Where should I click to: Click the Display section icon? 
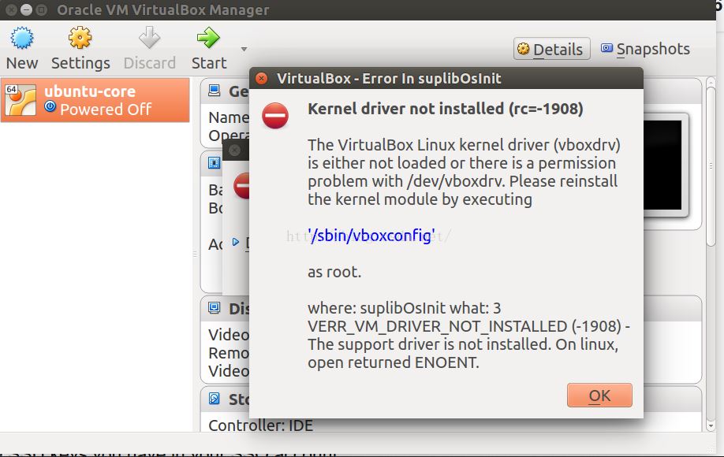[x=215, y=308]
